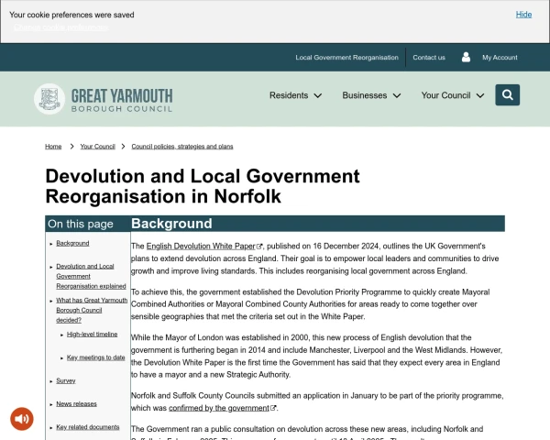550x440 pixels.
Task: Open Your Council breadcrumb link
Action: [97, 147]
